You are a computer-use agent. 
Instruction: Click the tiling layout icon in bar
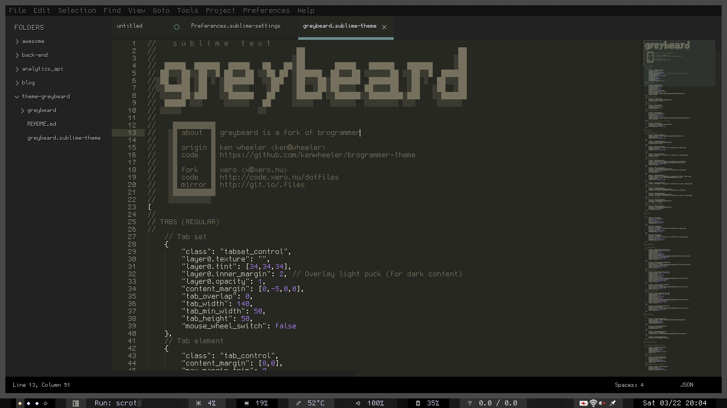[76, 403]
